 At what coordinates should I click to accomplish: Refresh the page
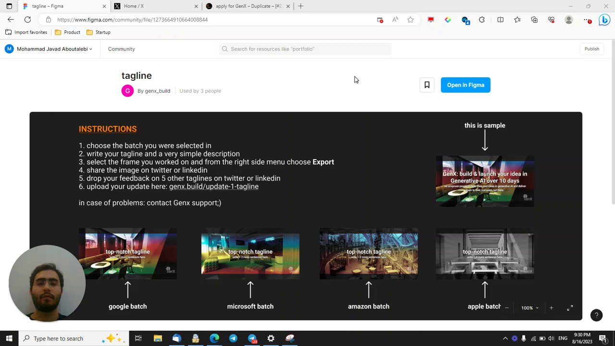click(27, 20)
